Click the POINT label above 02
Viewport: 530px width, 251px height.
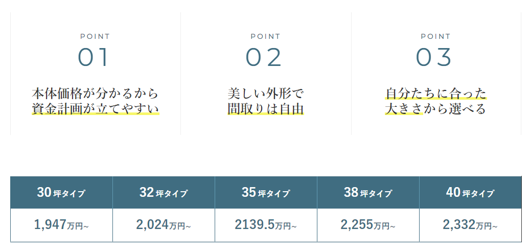(265, 36)
